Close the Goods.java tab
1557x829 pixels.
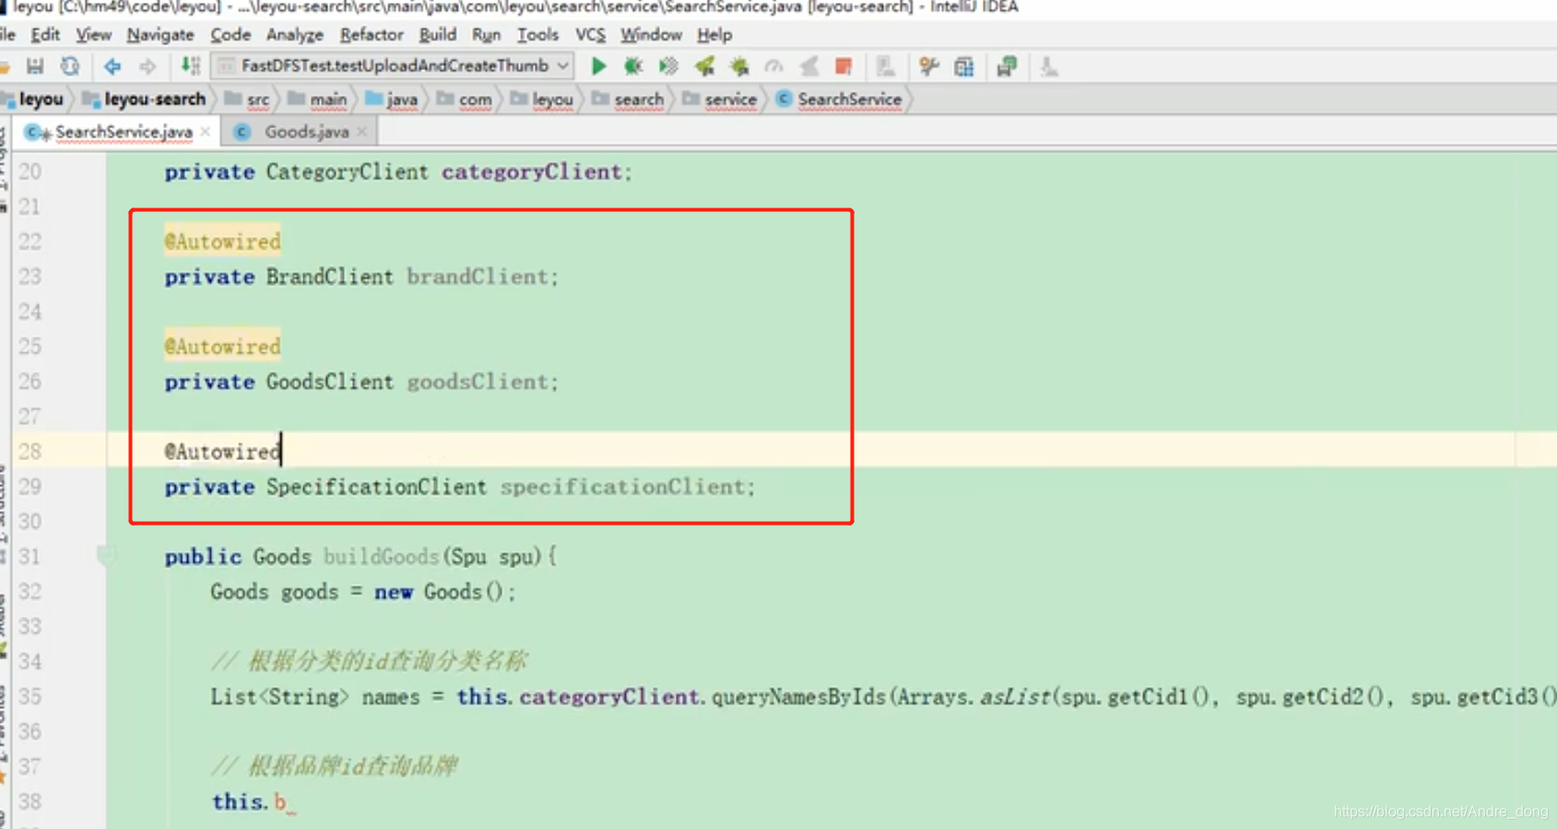[361, 133]
